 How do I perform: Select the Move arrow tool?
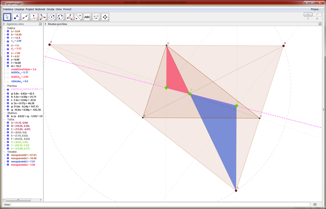pos(7,17)
